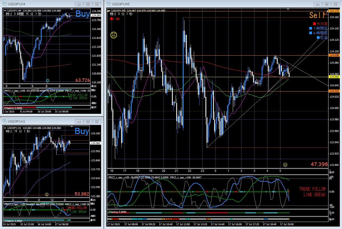Click the 4時間足 timeframe label
This screenshot has width=342, height=229.
320,33
